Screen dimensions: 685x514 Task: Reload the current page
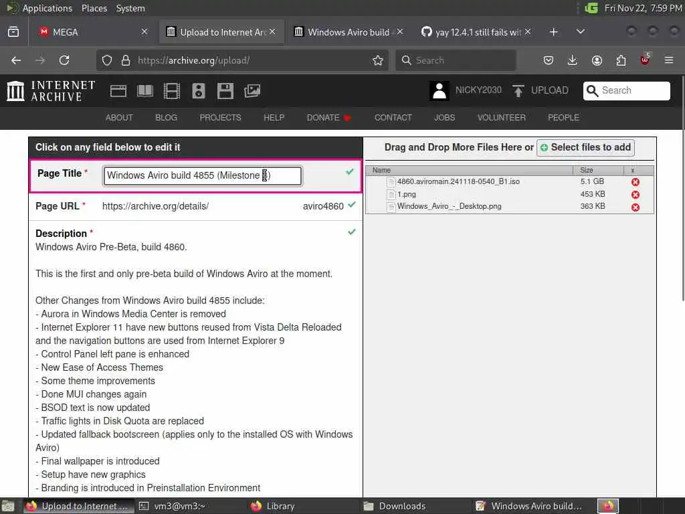tap(64, 60)
